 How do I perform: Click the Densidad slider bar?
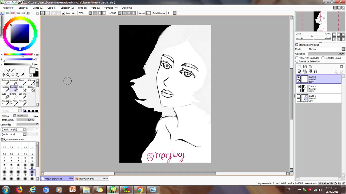pos(28,124)
